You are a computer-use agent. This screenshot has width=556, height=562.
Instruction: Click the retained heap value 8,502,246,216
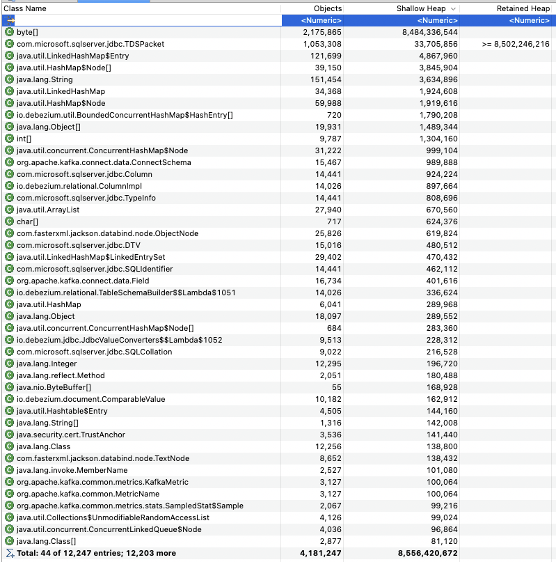tap(516, 44)
